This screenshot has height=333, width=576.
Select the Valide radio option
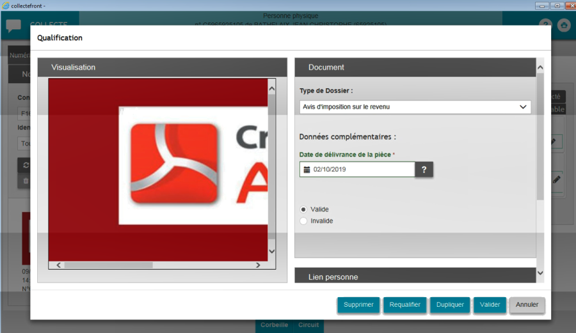(x=303, y=209)
